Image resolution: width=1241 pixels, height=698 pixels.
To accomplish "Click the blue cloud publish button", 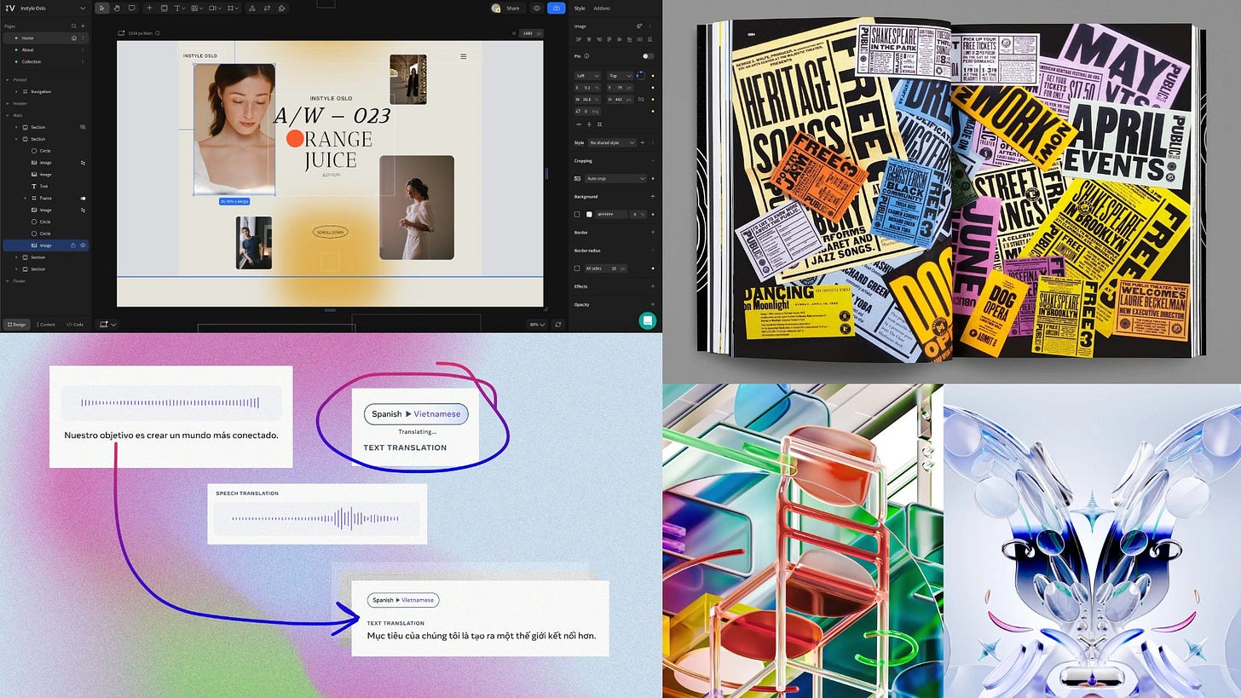I will pyautogui.click(x=557, y=8).
